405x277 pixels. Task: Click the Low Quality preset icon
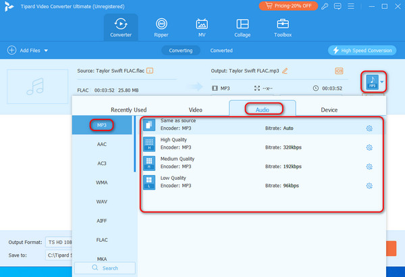[149, 182]
